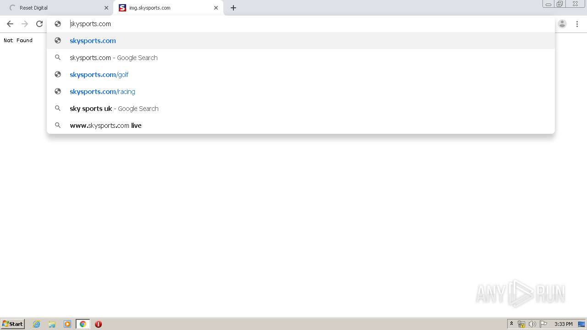Click globe icon beside skysports.com/racing
Image resolution: width=587 pixels, height=330 pixels.
pos(58,91)
